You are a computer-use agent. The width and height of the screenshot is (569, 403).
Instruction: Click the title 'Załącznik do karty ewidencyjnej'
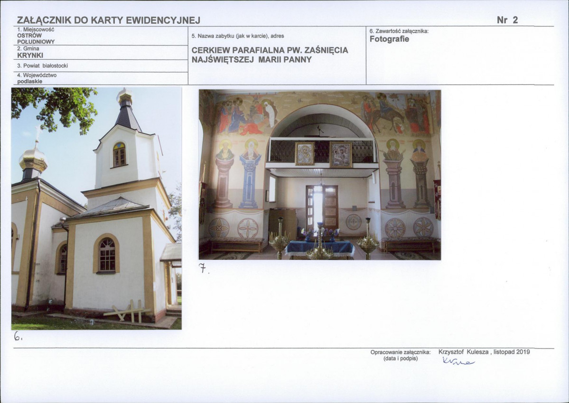pyautogui.click(x=109, y=20)
